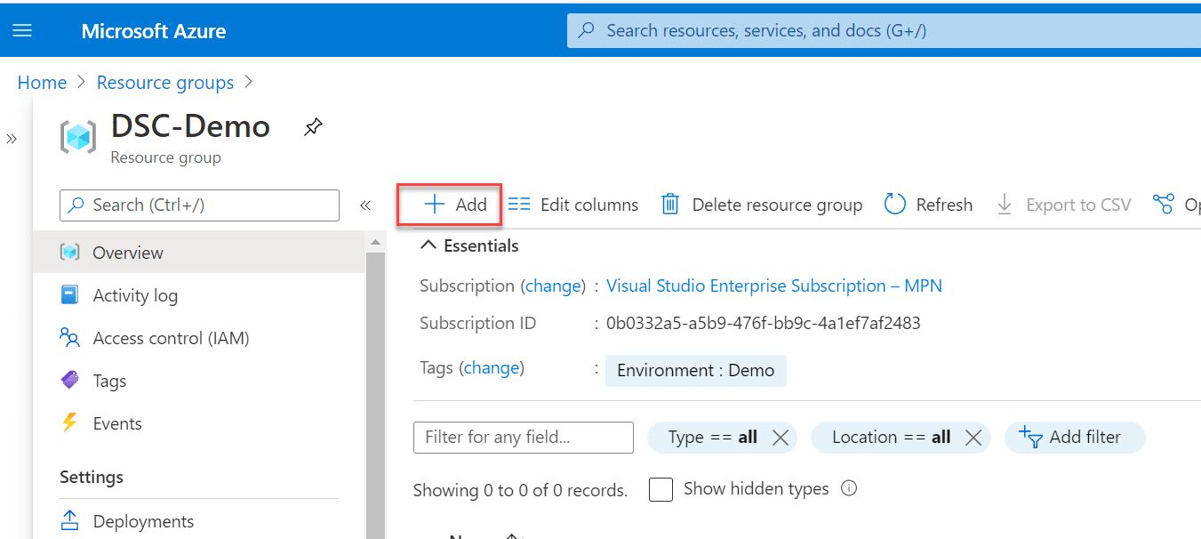1201x539 pixels.
Task: Focus the Filter for any field box
Action: coord(524,438)
